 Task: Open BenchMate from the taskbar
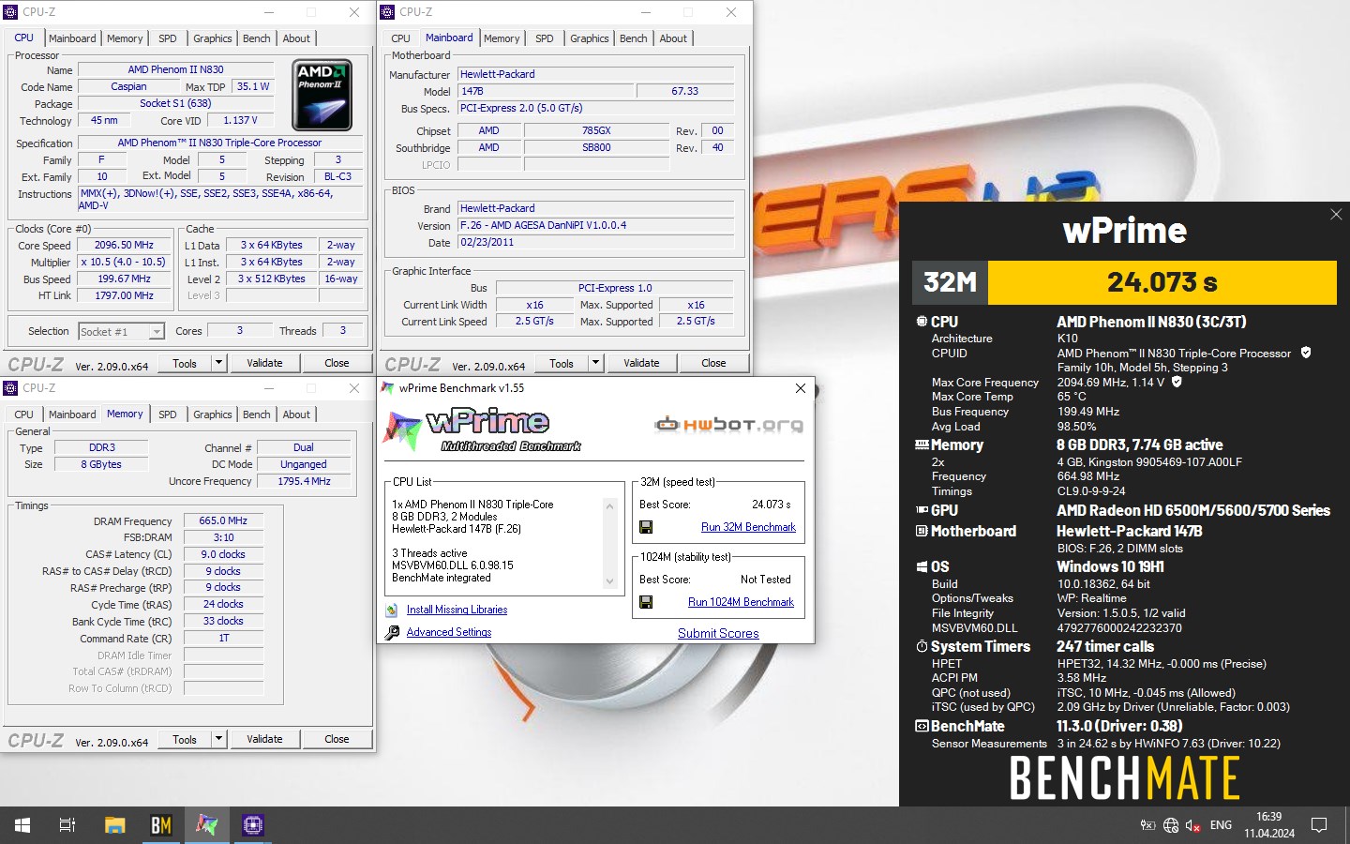coord(160,825)
